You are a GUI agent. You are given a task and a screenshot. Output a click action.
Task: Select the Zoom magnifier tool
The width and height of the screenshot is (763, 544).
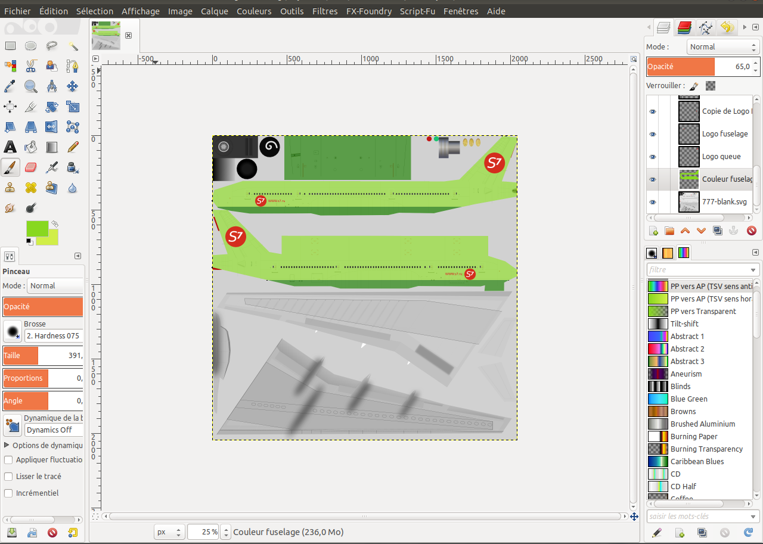click(x=31, y=86)
